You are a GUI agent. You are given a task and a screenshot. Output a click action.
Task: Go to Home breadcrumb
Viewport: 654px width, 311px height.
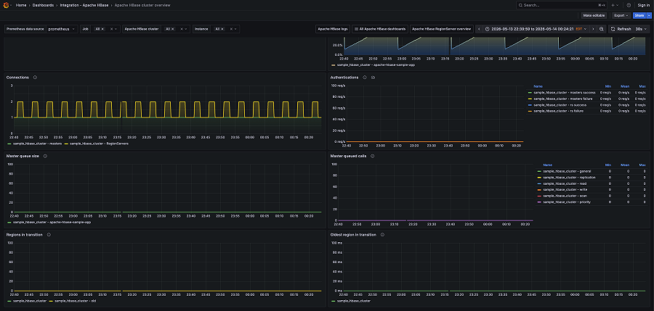(x=21, y=5)
